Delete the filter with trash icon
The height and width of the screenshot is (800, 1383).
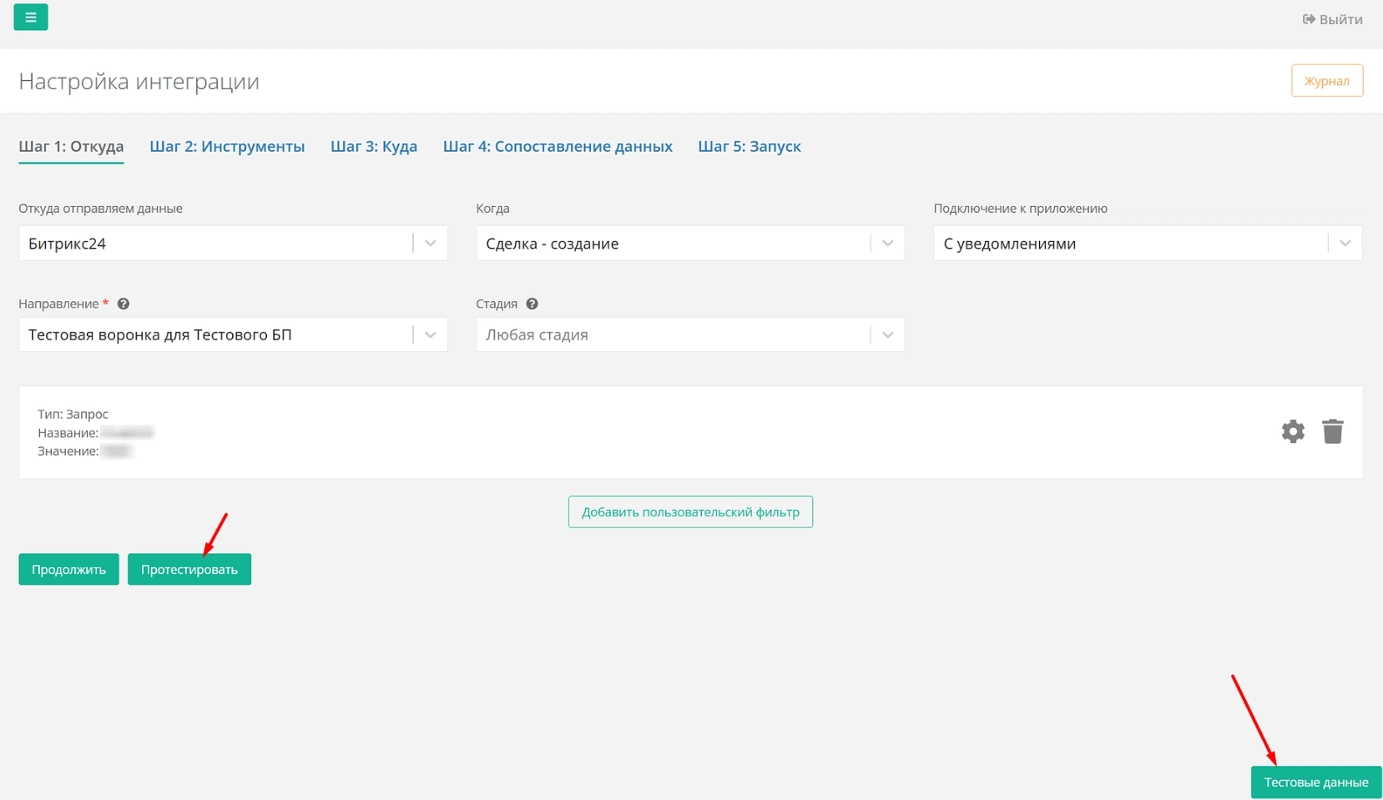[x=1333, y=431]
